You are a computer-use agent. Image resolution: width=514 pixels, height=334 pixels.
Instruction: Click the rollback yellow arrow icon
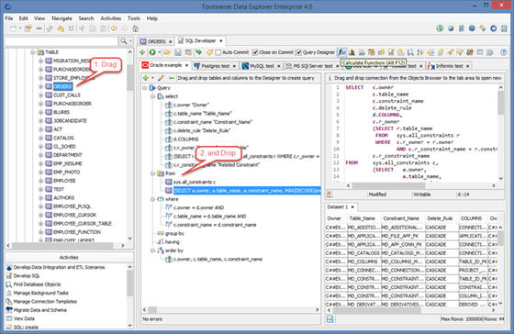pyautogui.click(x=209, y=52)
